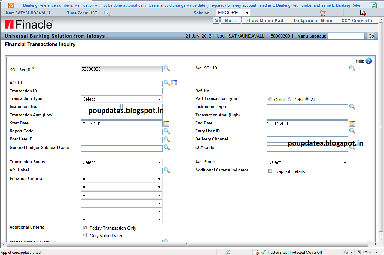Open SOL Set ID lookup magnifier
The image size is (384, 255).
[166, 69]
